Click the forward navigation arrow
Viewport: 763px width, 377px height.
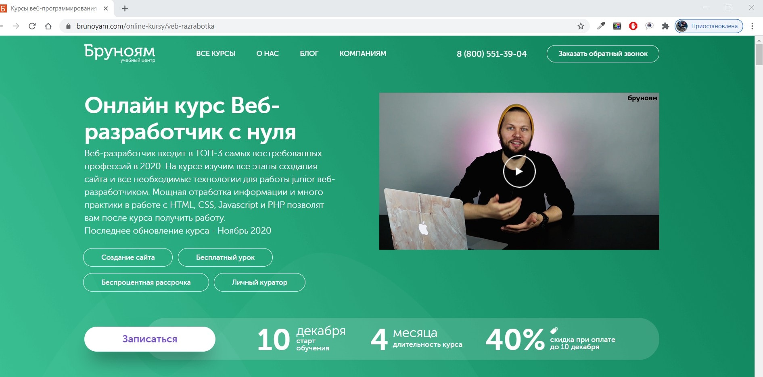pyautogui.click(x=16, y=26)
